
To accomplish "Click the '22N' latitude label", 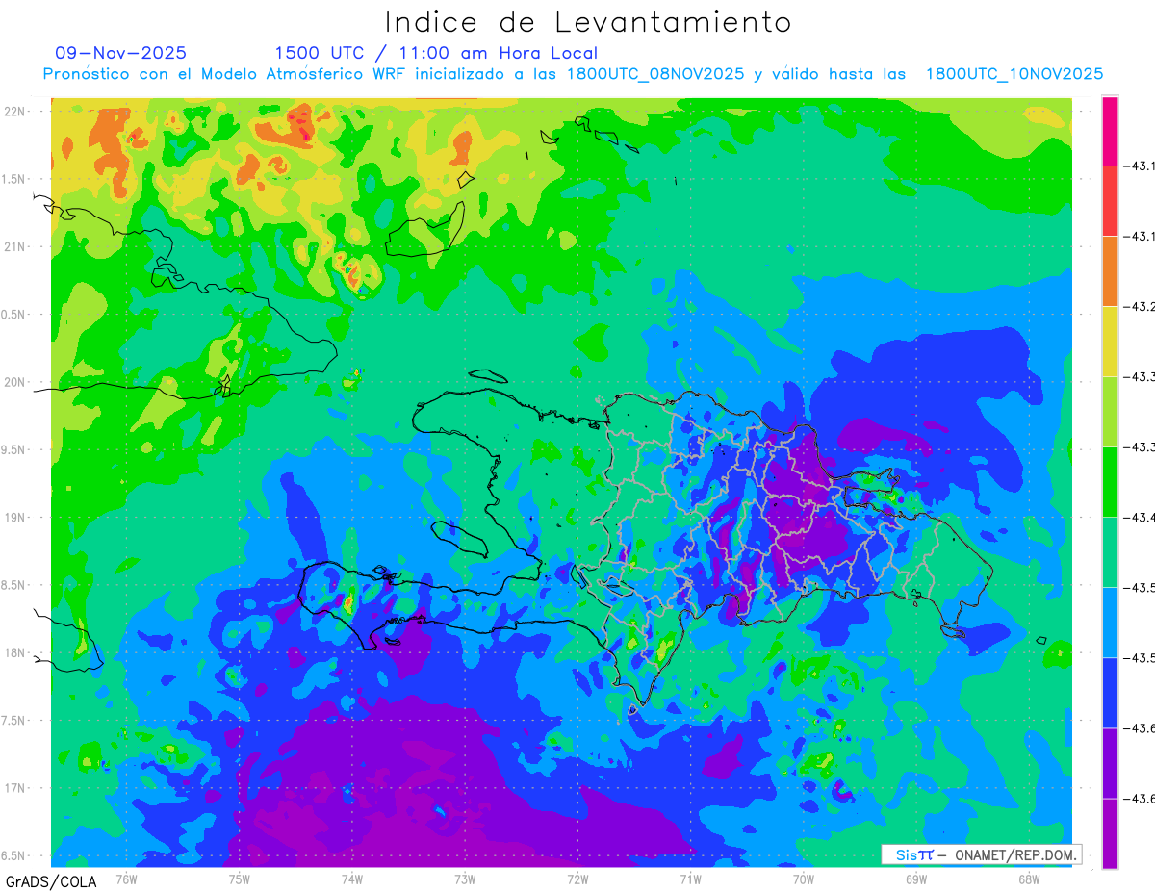I will tap(14, 112).
